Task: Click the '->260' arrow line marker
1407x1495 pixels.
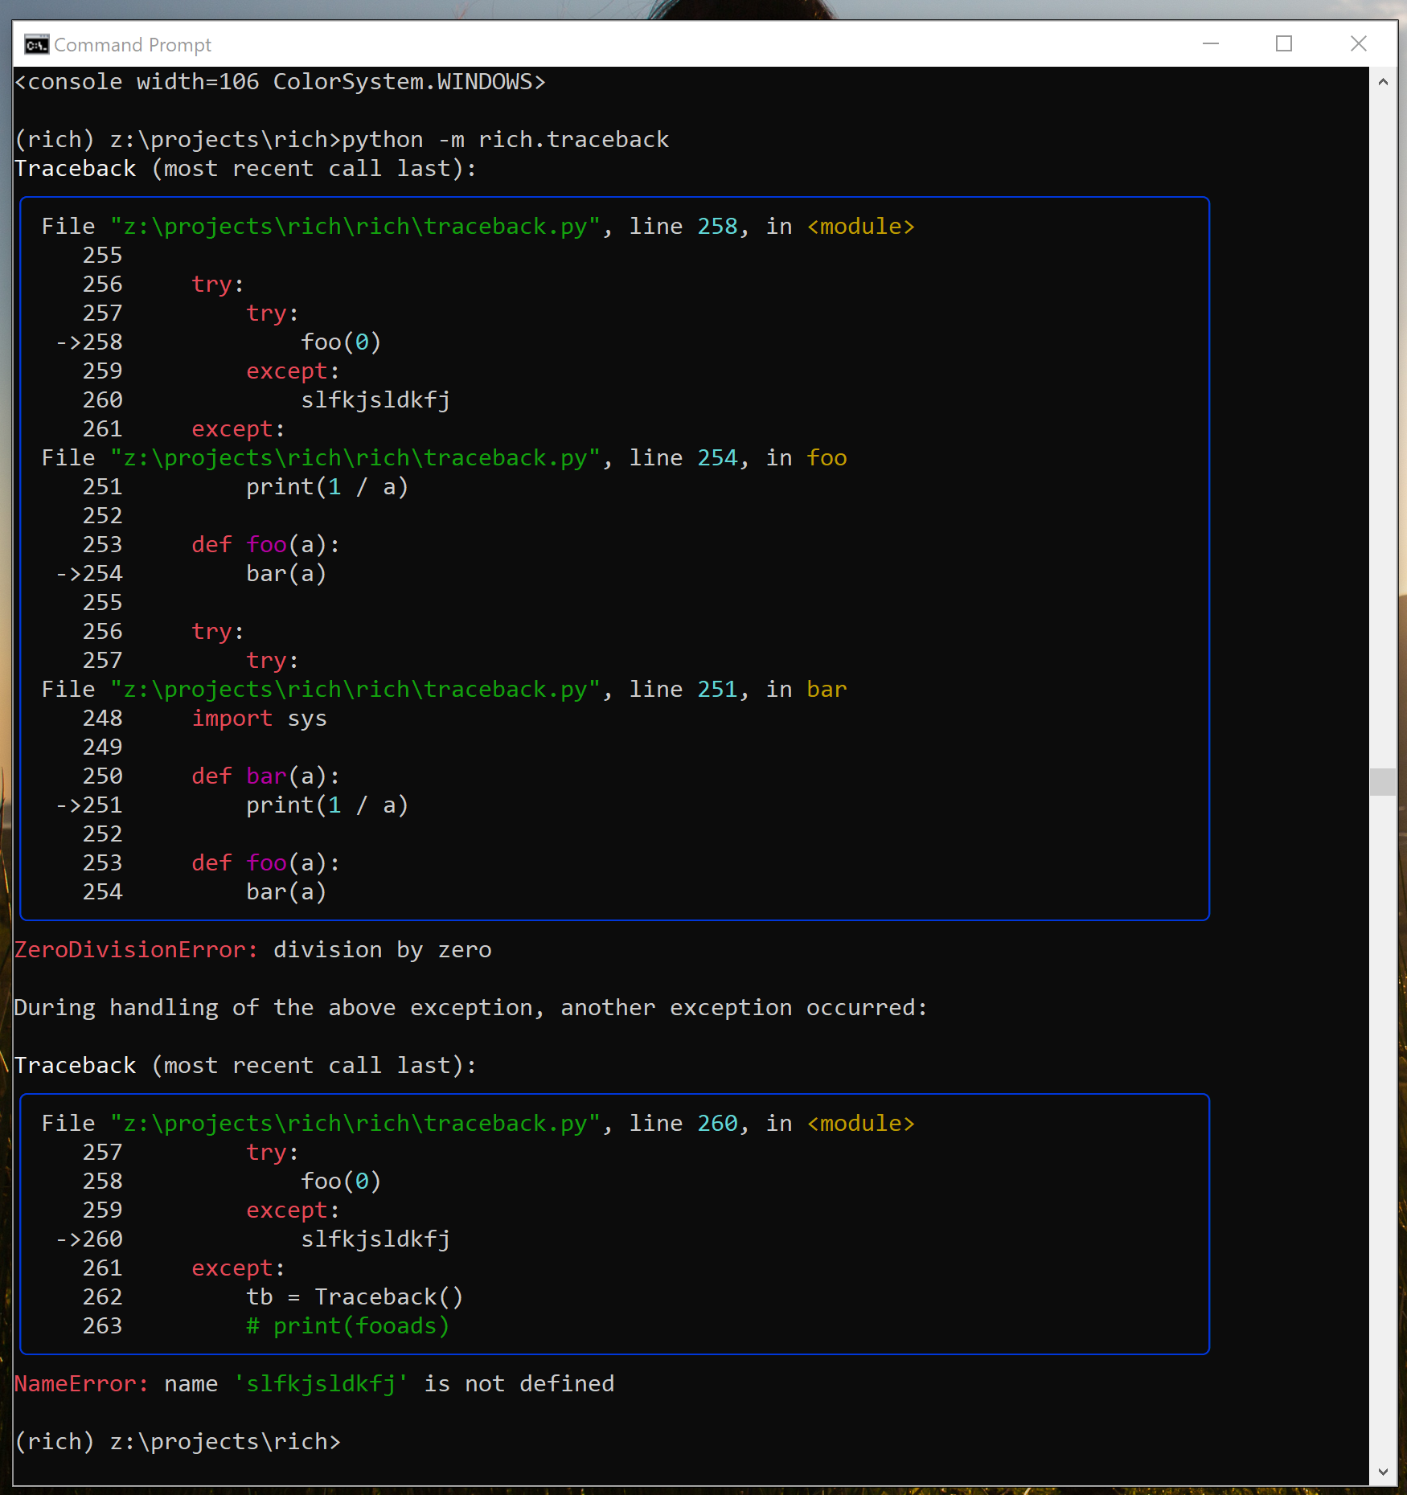Action: [89, 1239]
